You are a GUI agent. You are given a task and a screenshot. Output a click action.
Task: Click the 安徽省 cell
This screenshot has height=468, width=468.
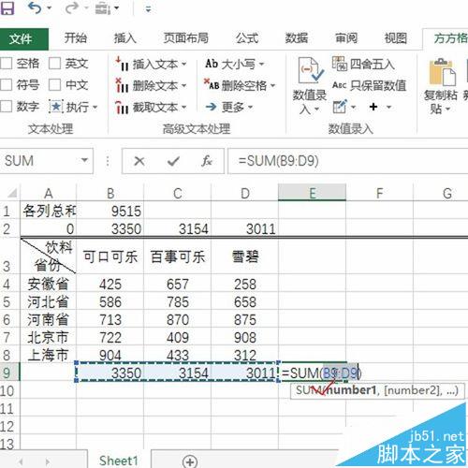(x=48, y=284)
